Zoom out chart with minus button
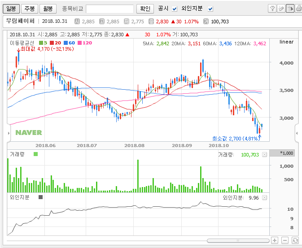 285,240
